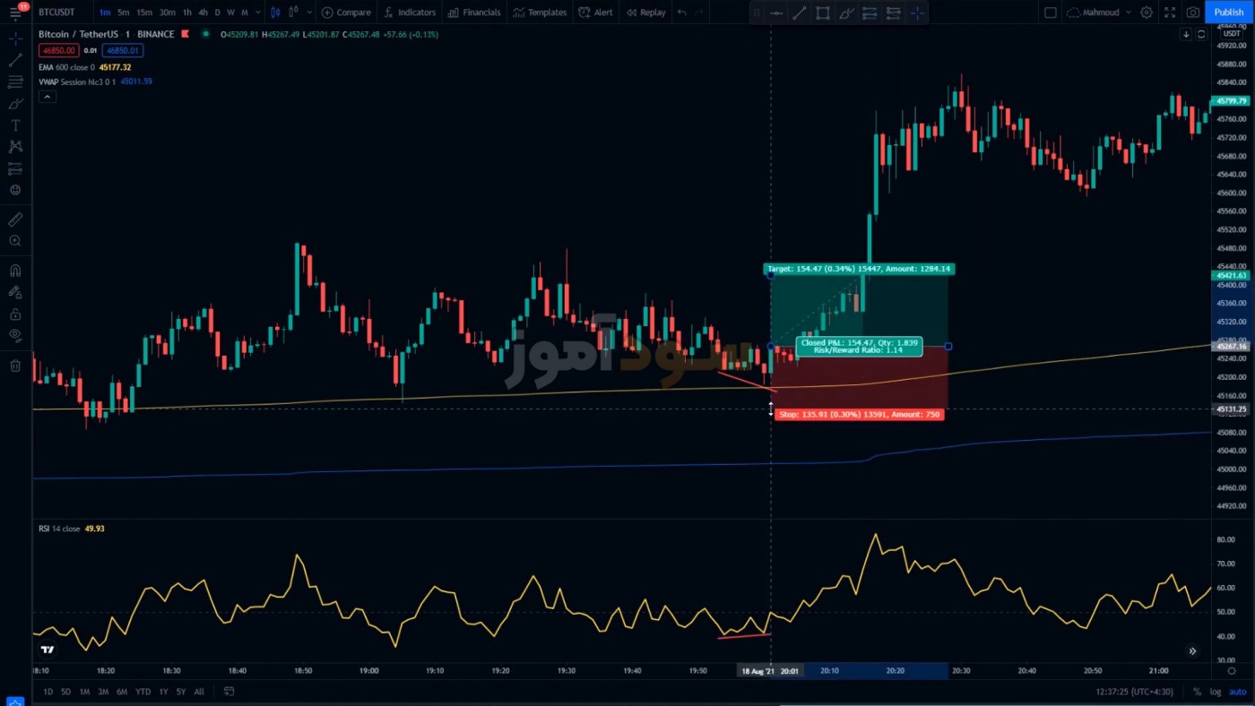Switch to the 30m timeframe
This screenshot has height=706, width=1255.
click(168, 13)
